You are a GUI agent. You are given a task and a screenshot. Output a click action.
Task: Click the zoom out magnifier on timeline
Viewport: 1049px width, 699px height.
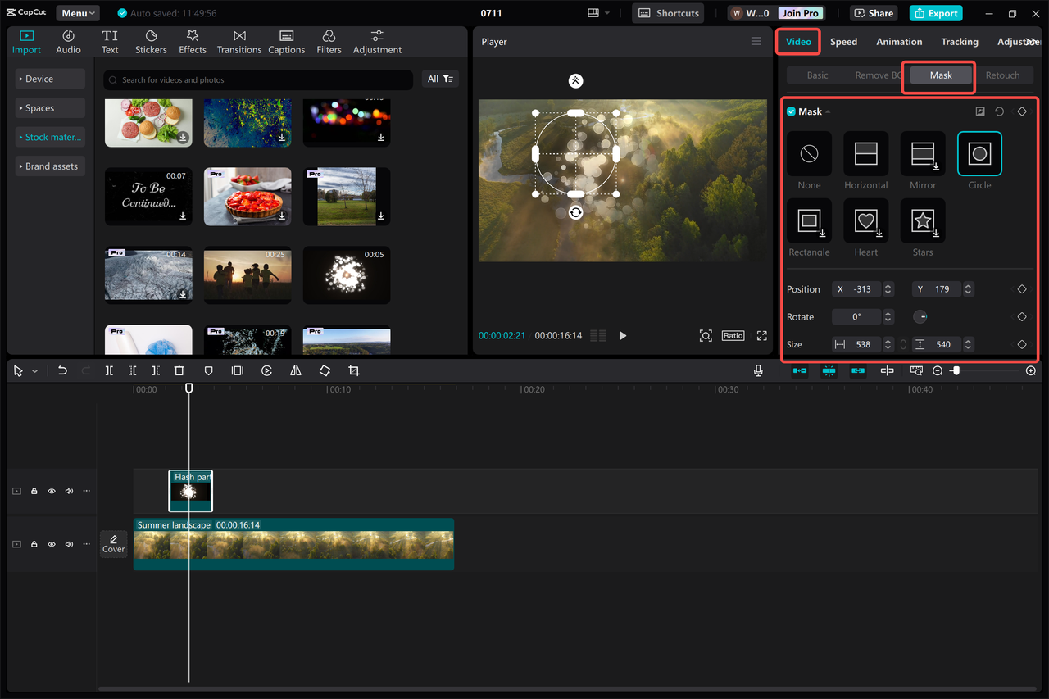938,371
